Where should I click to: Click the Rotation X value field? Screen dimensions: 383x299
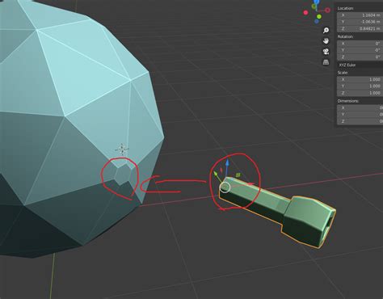(x=360, y=44)
